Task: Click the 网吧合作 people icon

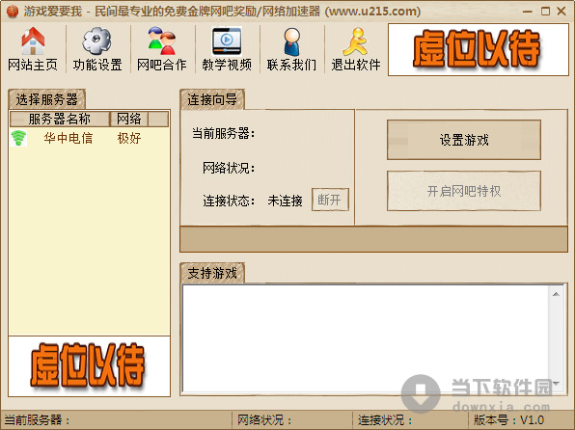Action: 162,40
